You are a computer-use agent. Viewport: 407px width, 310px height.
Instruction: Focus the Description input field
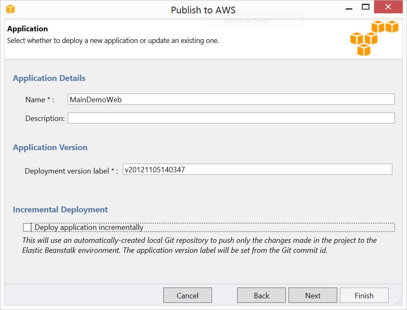click(231, 118)
